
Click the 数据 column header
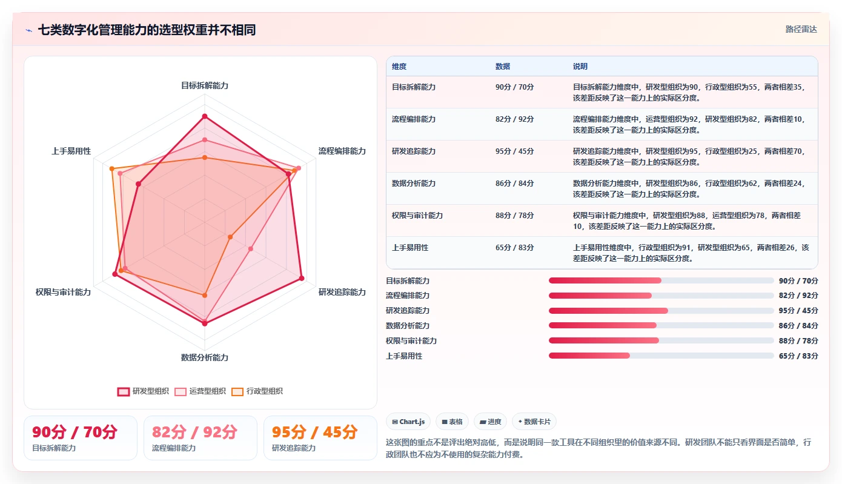(503, 67)
